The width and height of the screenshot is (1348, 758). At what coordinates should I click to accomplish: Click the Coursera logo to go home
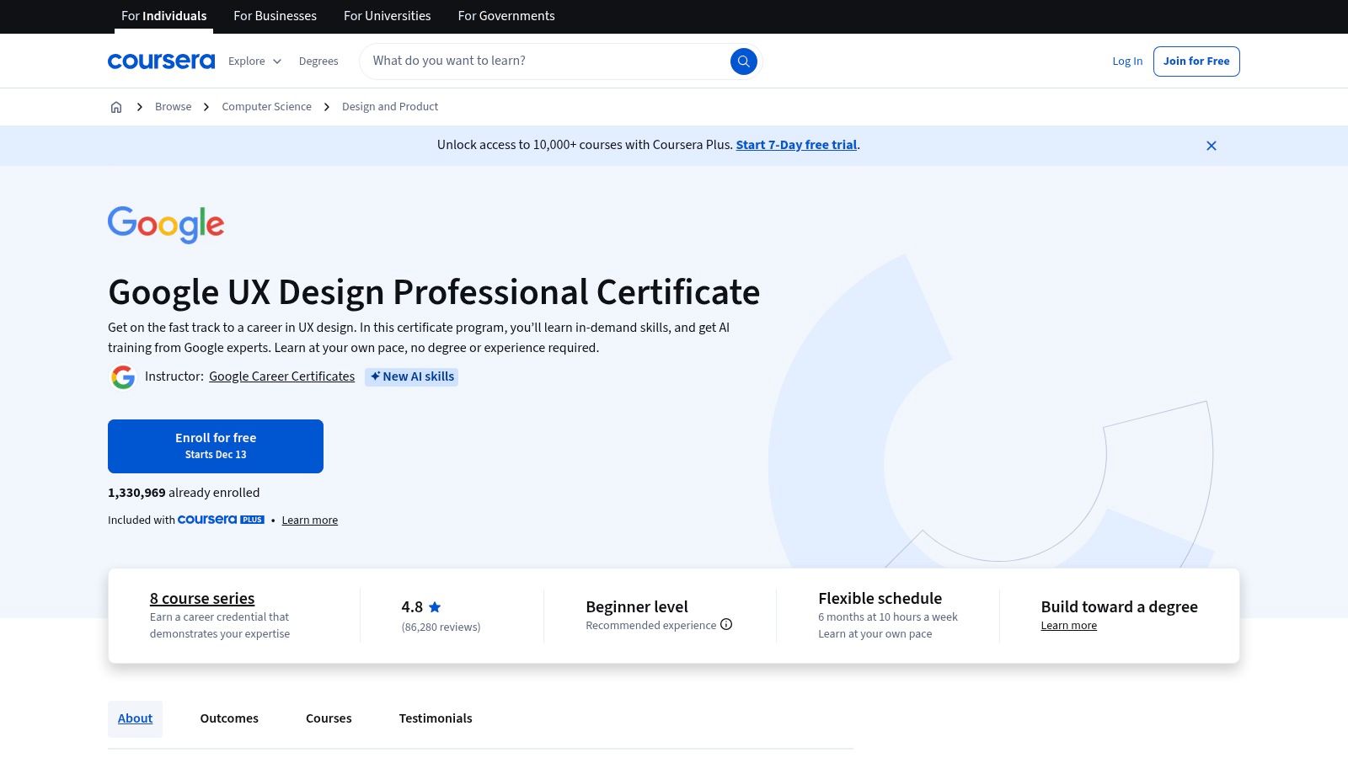(x=161, y=61)
